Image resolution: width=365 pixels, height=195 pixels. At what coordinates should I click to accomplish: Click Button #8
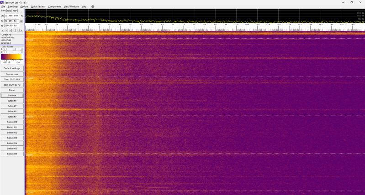pyautogui.click(x=12, y=112)
